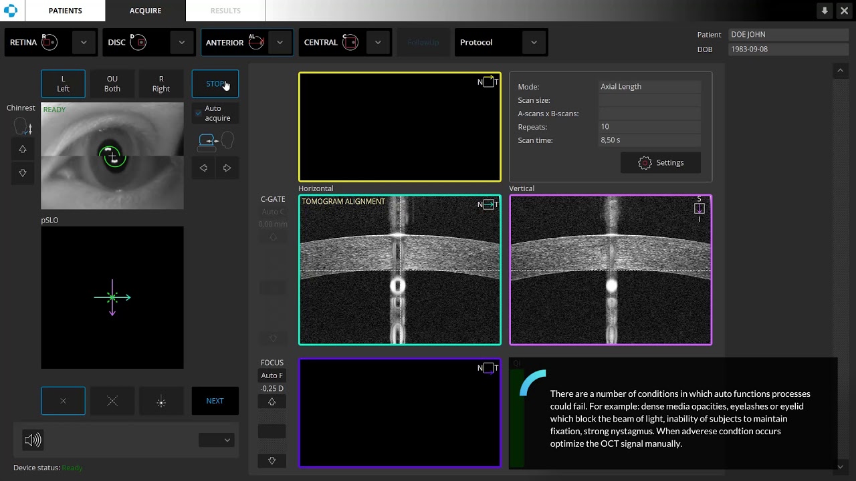Click the Auto F focus button
The image size is (856, 481).
pyautogui.click(x=272, y=375)
